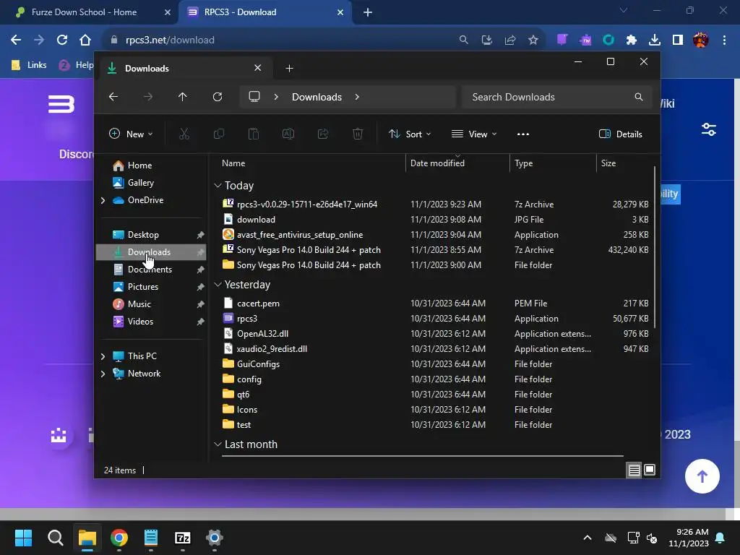Select the cacert.pem file
The width and height of the screenshot is (740, 555).
[258, 304]
